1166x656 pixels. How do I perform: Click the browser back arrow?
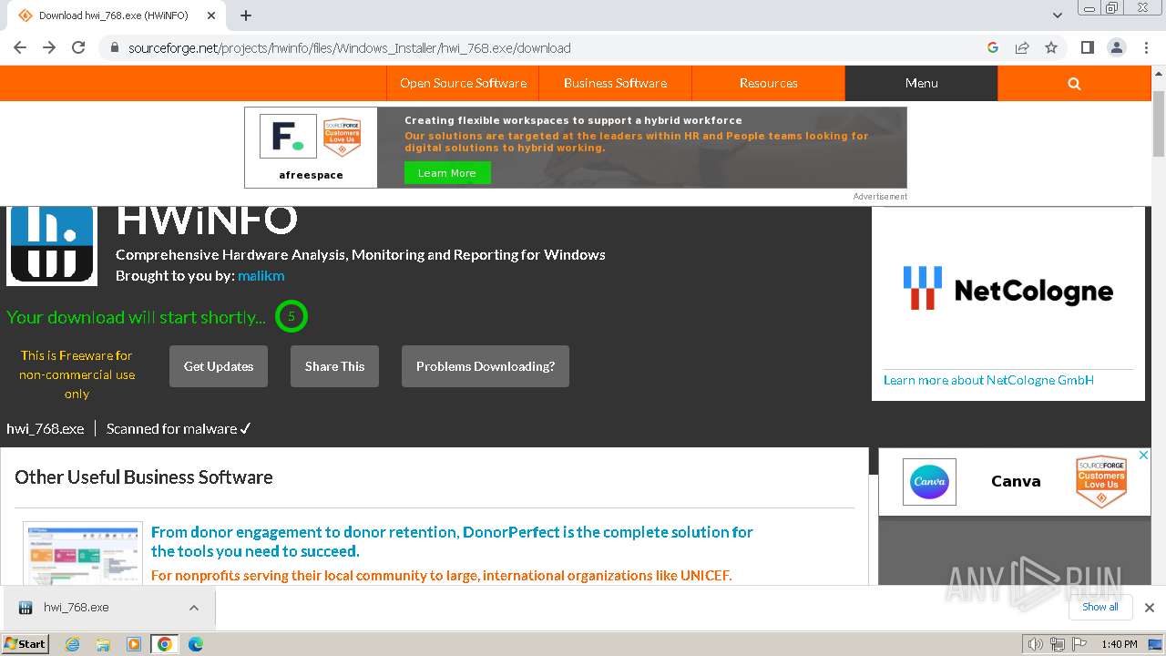click(20, 47)
